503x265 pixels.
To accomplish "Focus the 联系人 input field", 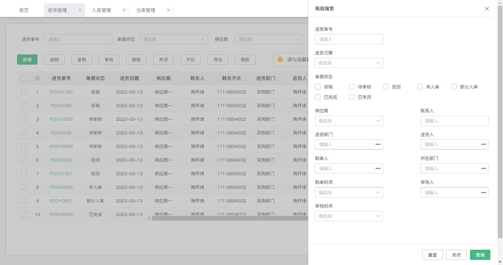I will [455, 121].
